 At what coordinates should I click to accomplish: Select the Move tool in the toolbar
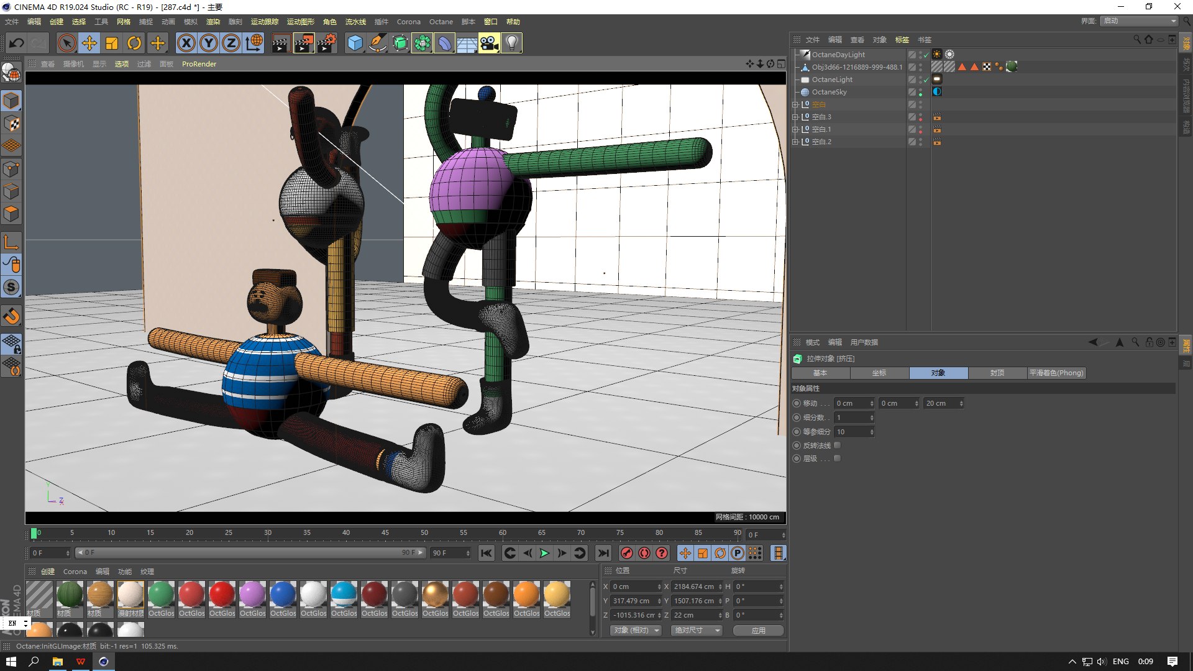89,43
